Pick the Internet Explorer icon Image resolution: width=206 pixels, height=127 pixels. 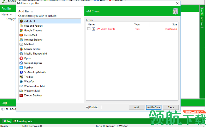(x=21, y=40)
